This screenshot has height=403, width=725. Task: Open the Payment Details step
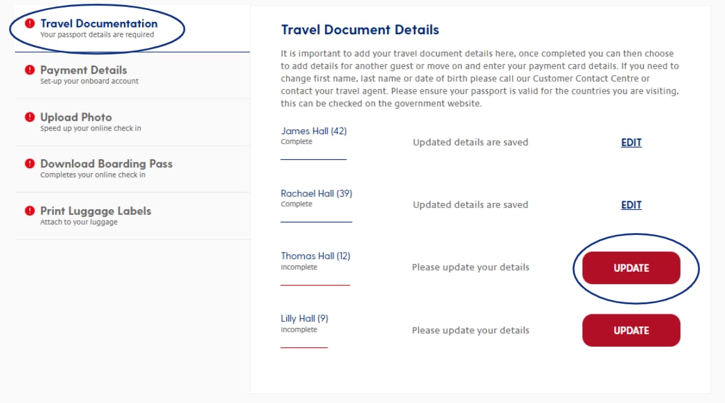click(x=132, y=75)
